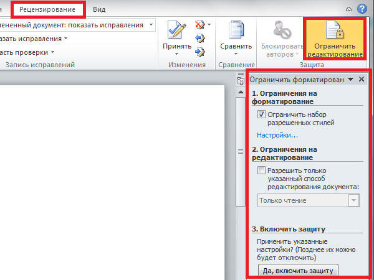Open the restrict formatting pane options arrow

tap(350, 80)
